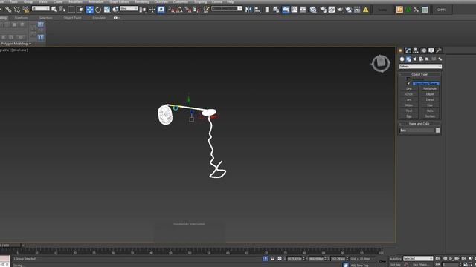
Task: Click the Helix spline button
Action: click(430, 111)
